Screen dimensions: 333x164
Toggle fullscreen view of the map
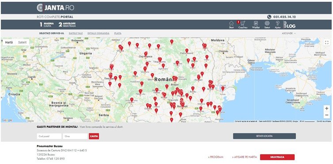click(327, 42)
